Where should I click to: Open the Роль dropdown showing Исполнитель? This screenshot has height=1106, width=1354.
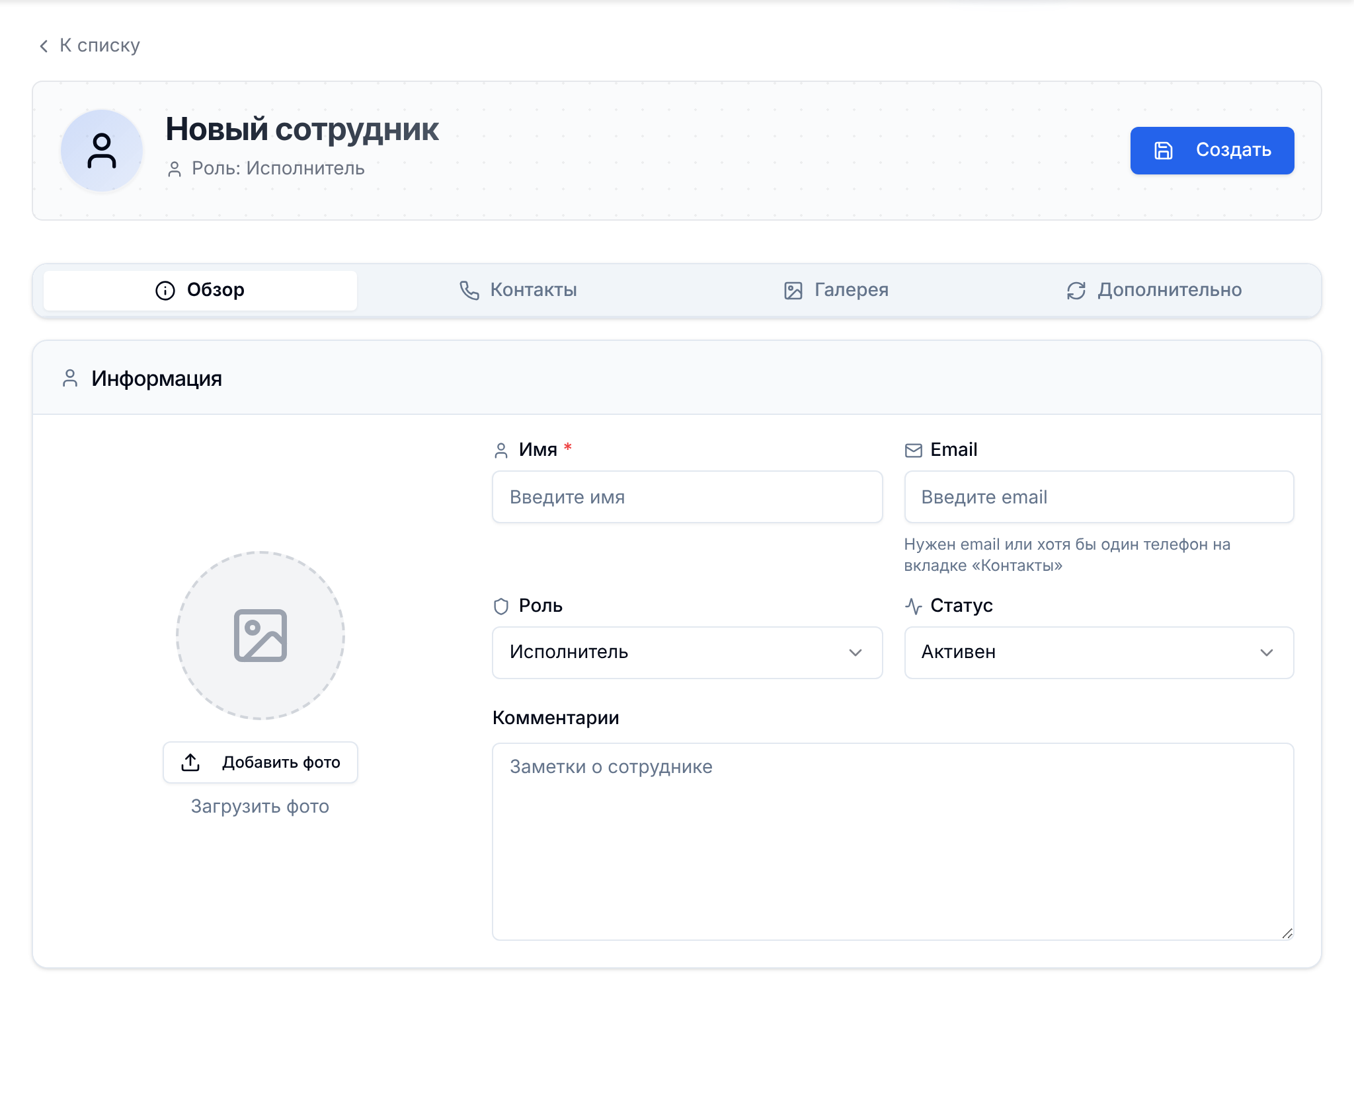pos(688,653)
